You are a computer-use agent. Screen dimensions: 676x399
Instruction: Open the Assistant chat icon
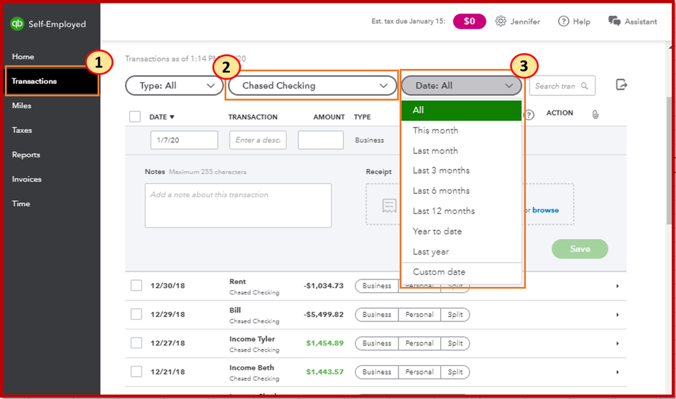(x=614, y=21)
